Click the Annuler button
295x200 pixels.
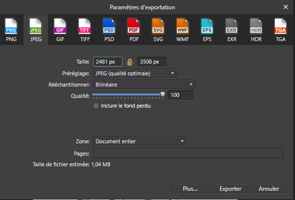(x=269, y=189)
